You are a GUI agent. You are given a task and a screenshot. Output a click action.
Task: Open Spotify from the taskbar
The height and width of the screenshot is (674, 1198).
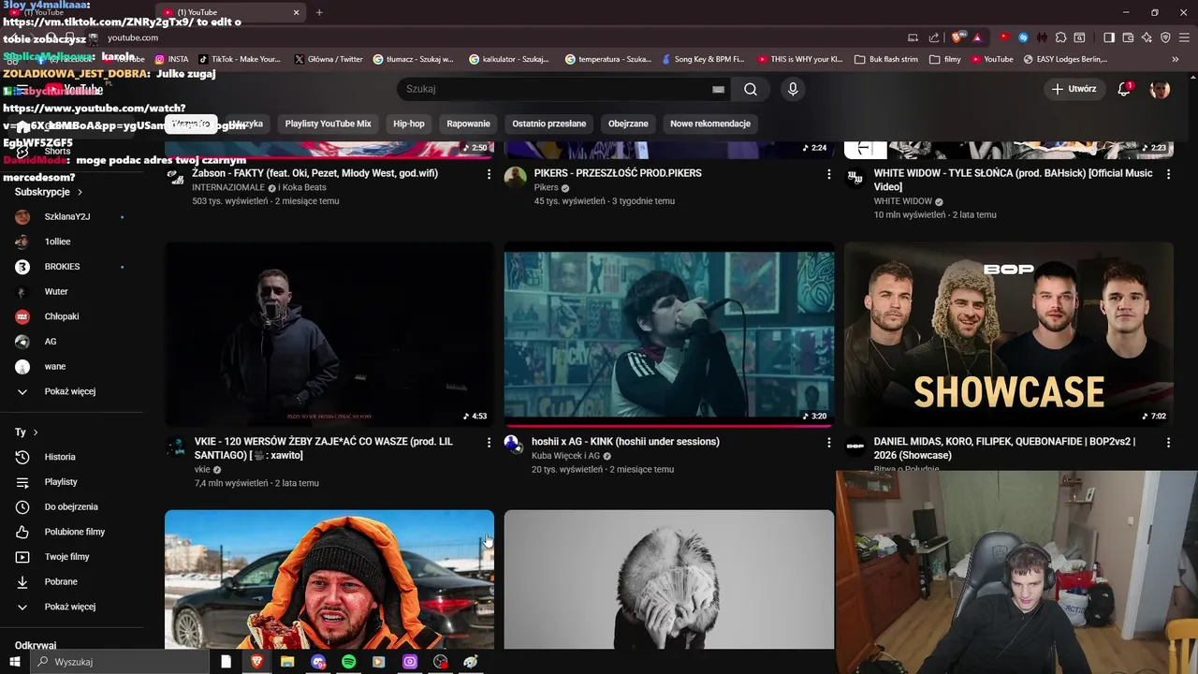[x=348, y=662]
